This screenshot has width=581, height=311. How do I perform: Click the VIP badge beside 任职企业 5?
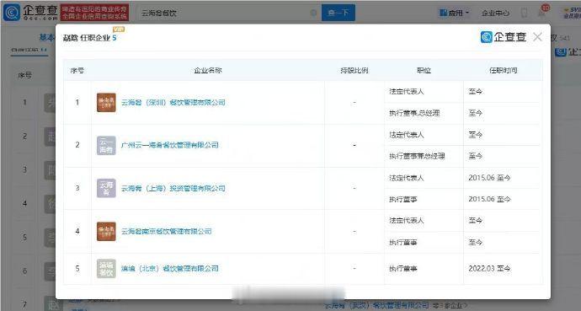119,29
